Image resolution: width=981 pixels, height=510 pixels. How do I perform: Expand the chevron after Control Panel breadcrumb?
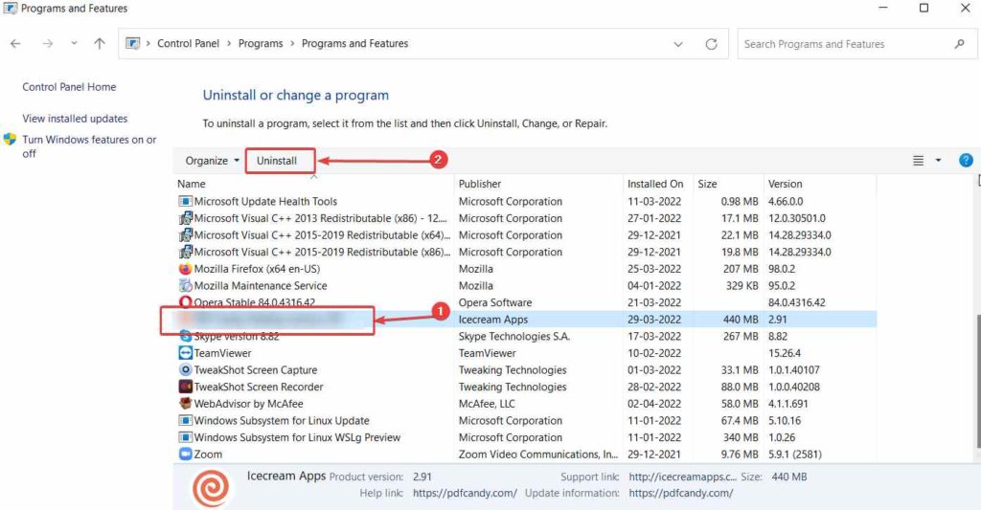229,44
